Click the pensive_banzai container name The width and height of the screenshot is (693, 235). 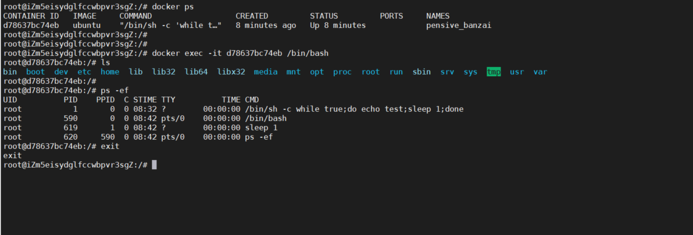[x=459, y=25]
